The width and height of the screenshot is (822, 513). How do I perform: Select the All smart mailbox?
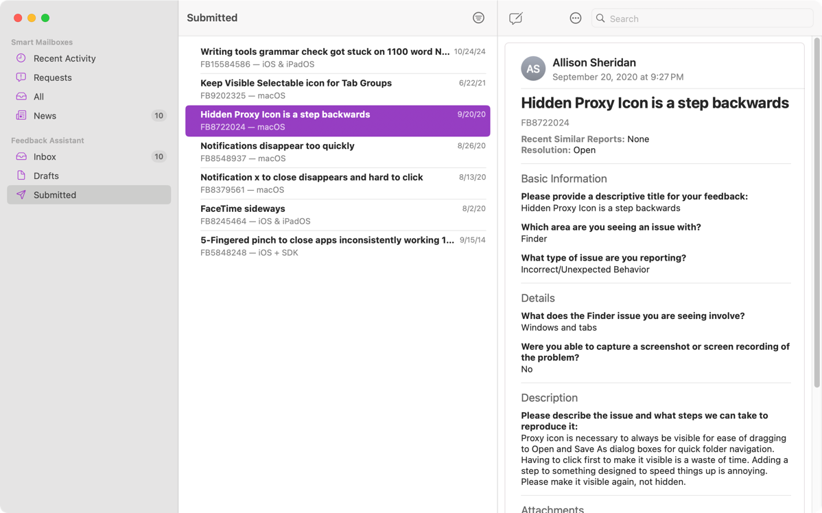39,97
